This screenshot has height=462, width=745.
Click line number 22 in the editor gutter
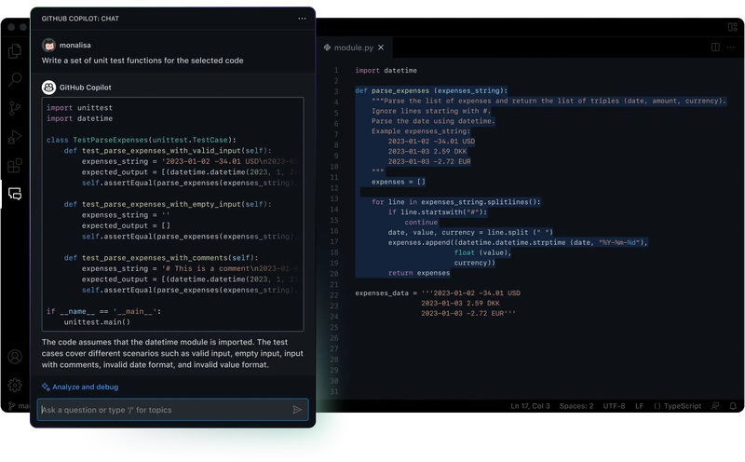(334, 295)
